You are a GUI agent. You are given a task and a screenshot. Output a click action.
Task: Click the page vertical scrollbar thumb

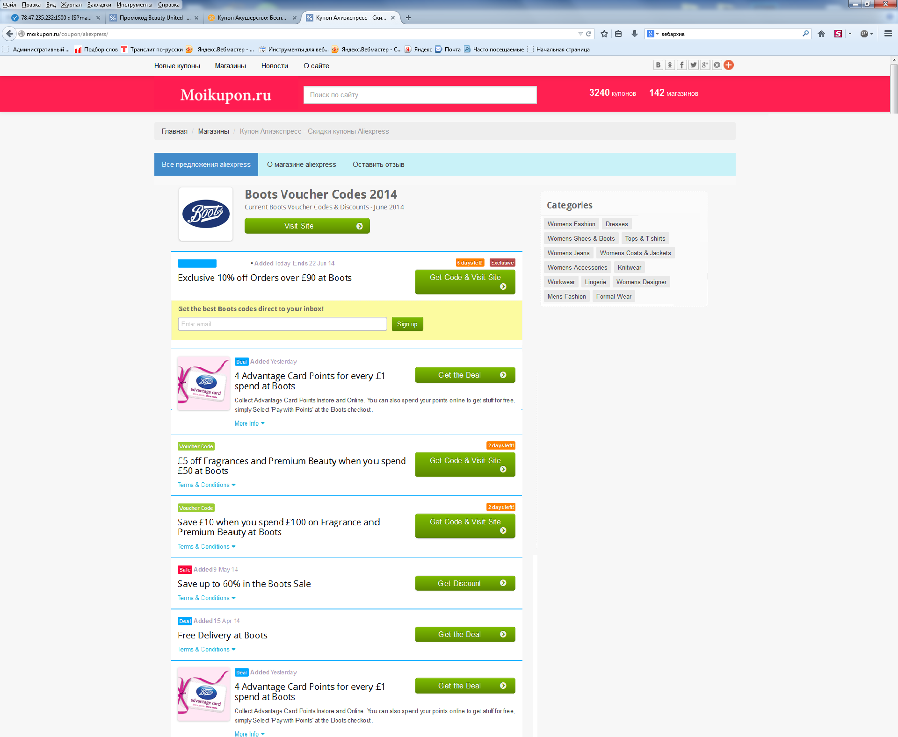click(x=894, y=88)
